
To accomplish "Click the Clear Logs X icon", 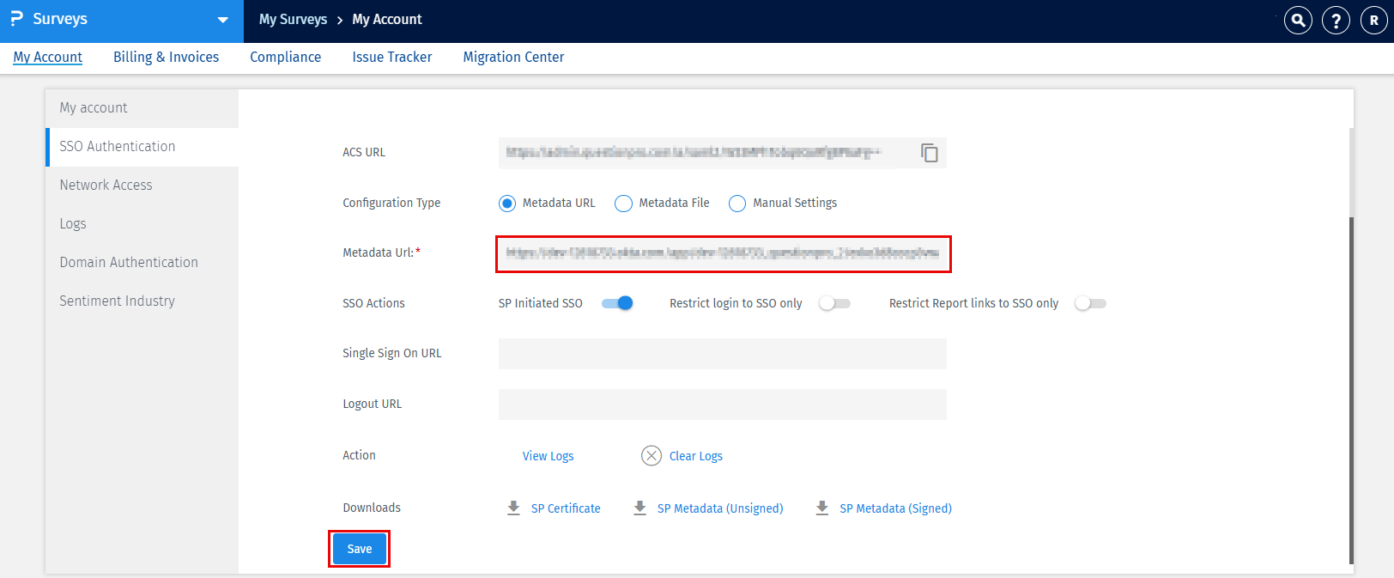I will pyautogui.click(x=652, y=456).
